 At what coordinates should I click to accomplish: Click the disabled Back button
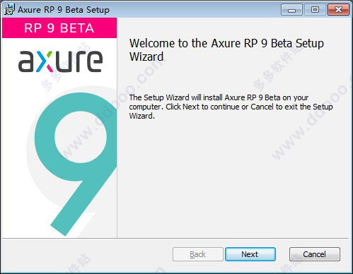pyautogui.click(x=198, y=254)
